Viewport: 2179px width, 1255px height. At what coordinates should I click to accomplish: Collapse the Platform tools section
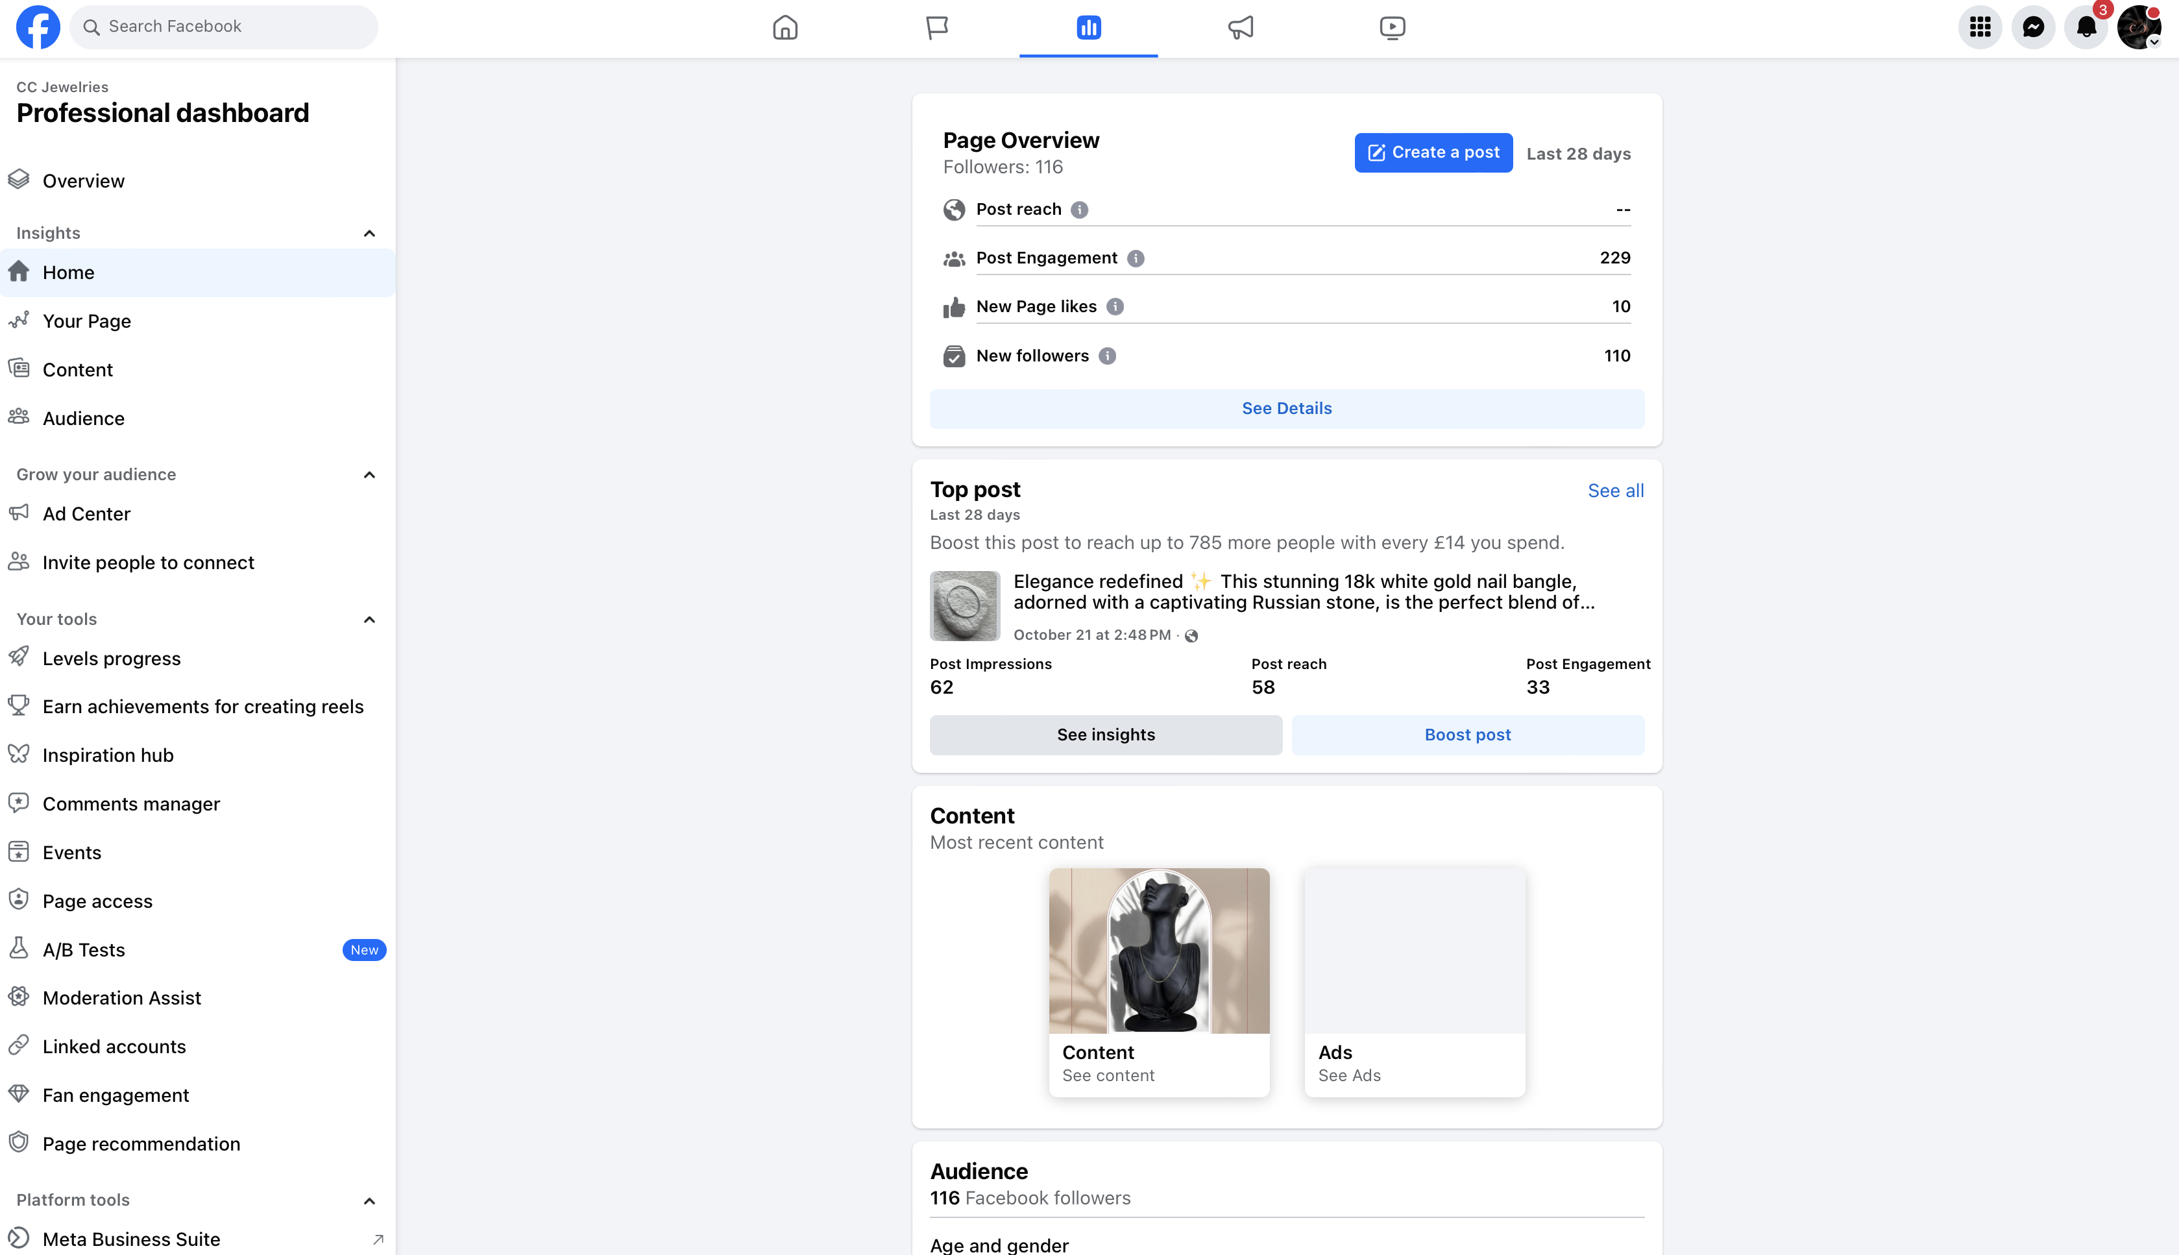[369, 1200]
